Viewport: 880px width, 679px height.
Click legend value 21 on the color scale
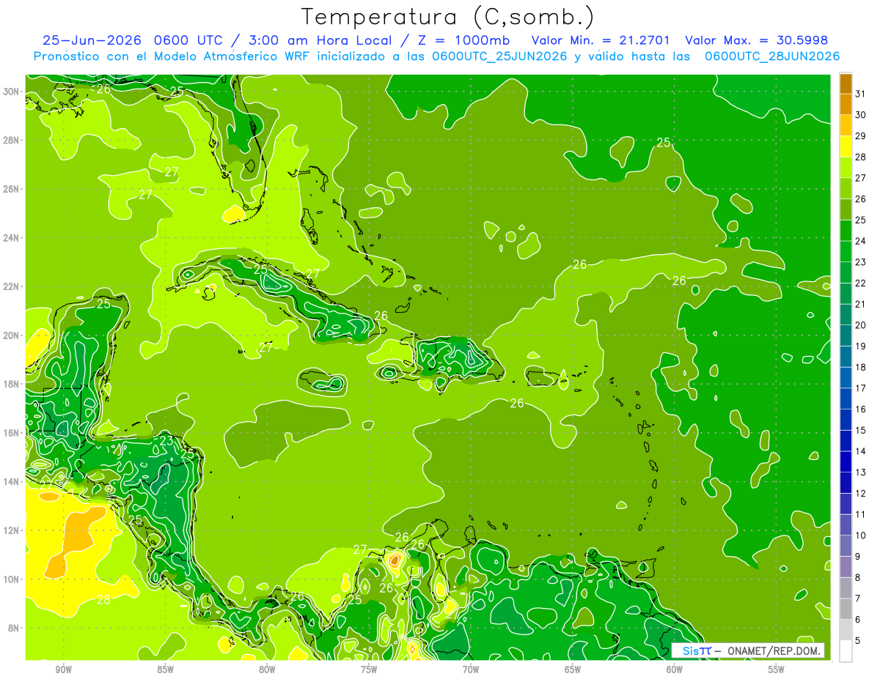860,304
